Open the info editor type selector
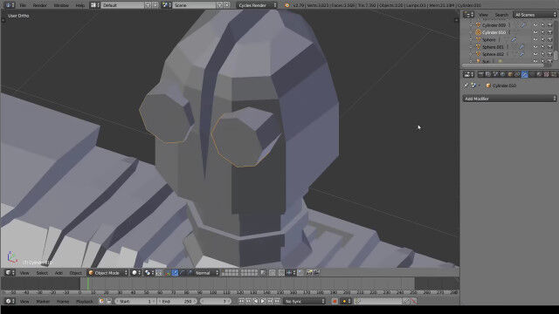Screen dimensions: 559x314 pyautogui.click(x=10, y=5)
